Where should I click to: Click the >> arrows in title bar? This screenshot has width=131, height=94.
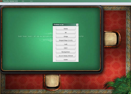31,1
